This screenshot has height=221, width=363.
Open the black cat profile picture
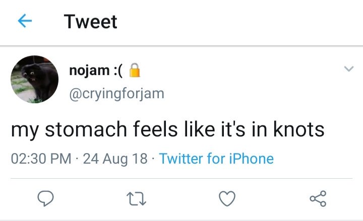pyautogui.click(x=34, y=80)
